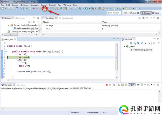Open the Open Console dropdown arrow
Image resolution: width=162 pixels, height=115 pixels.
tap(151, 85)
